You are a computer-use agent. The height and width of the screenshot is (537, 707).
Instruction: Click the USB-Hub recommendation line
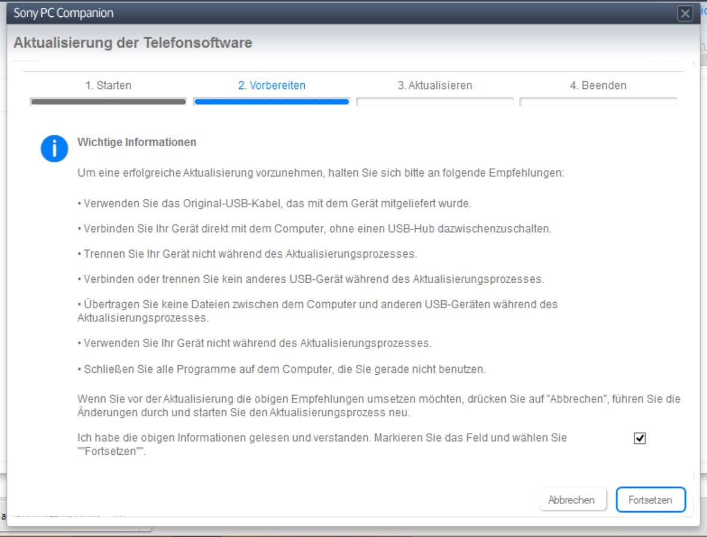click(x=315, y=229)
